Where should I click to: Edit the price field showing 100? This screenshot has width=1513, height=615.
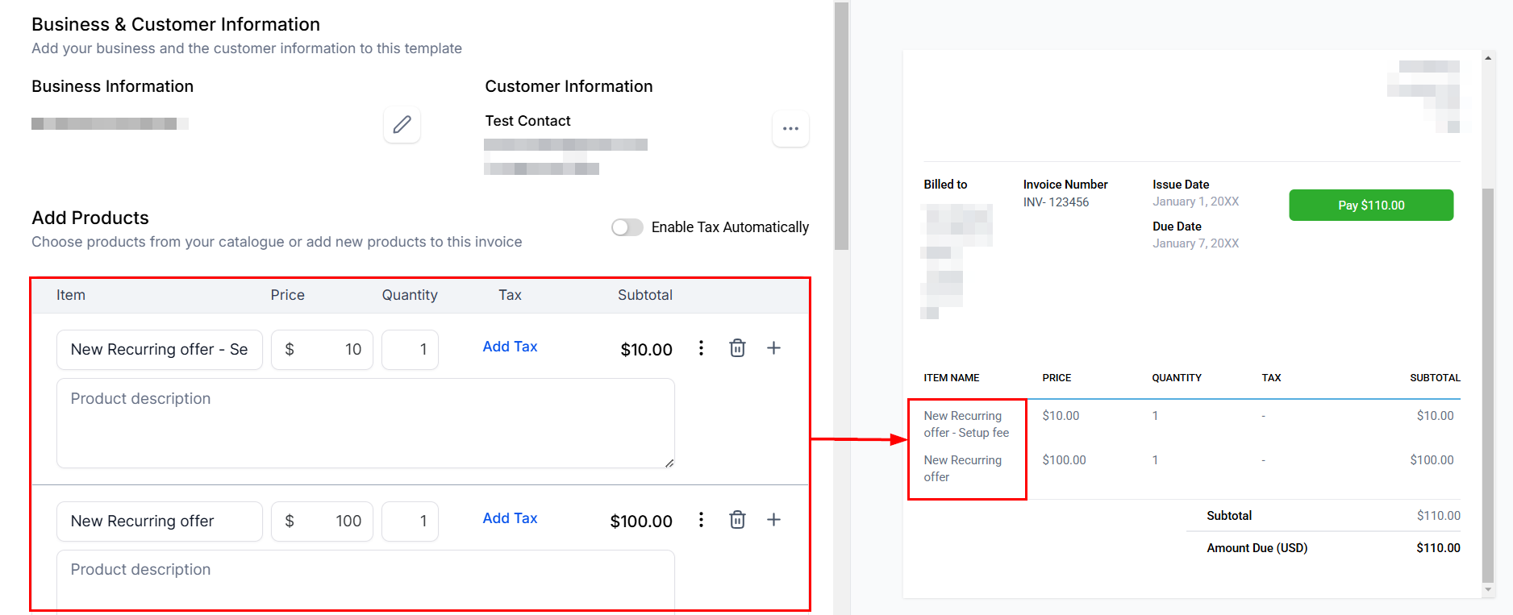click(x=322, y=522)
